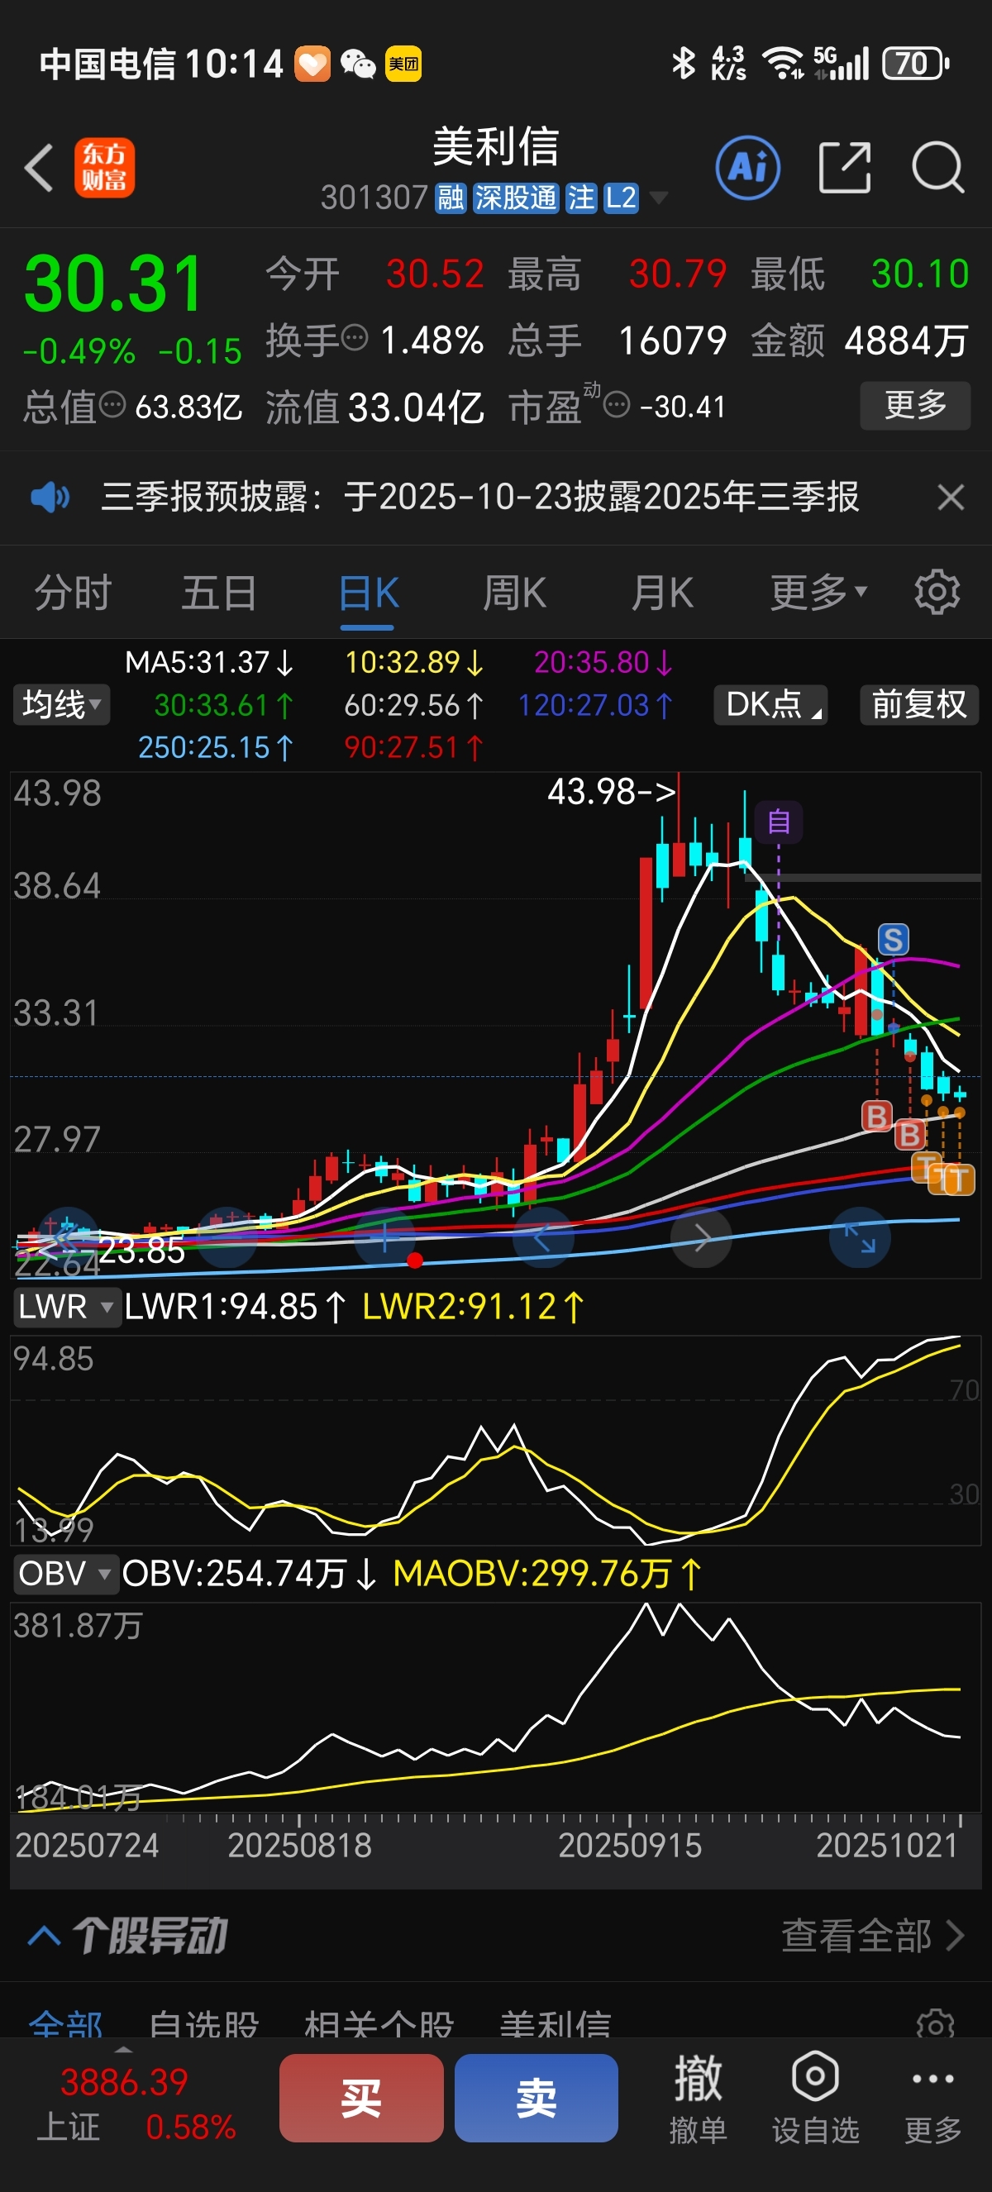The width and height of the screenshot is (992, 2192).
Task: Tap the 设自选 icon
Action: pos(815,2098)
